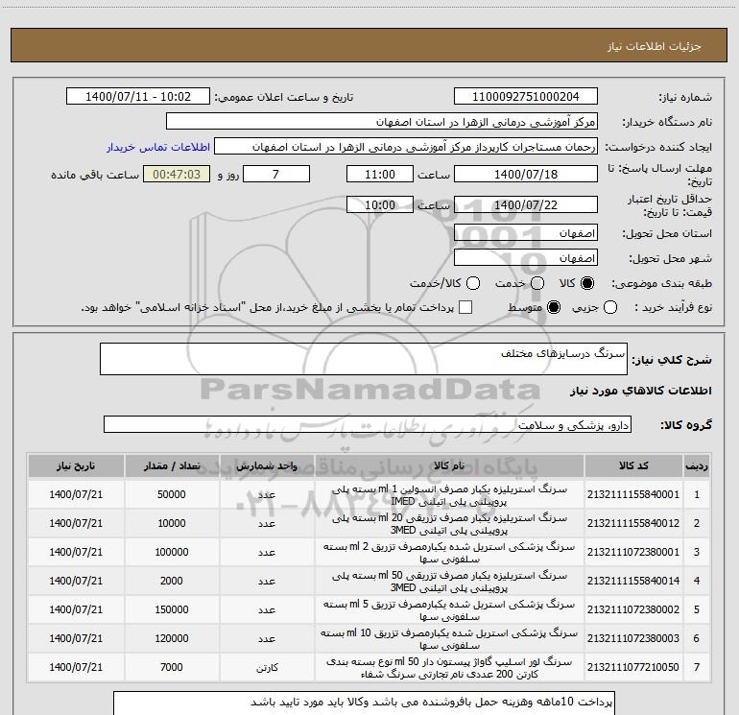Select the کالا category radio button

[587, 283]
